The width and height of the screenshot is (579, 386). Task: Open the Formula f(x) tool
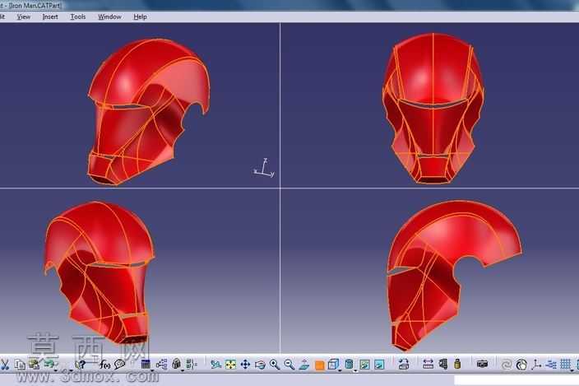click(x=105, y=365)
